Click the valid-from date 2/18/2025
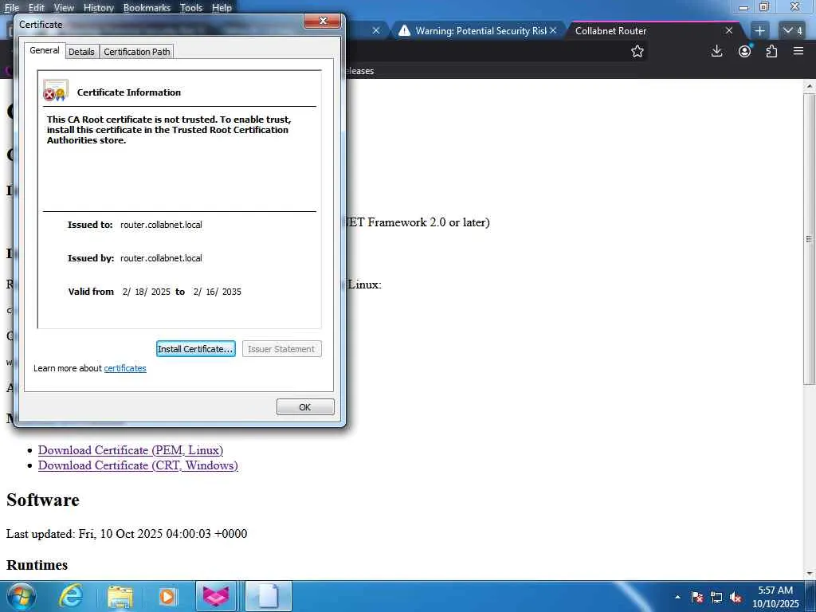 click(x=147, y=292)
